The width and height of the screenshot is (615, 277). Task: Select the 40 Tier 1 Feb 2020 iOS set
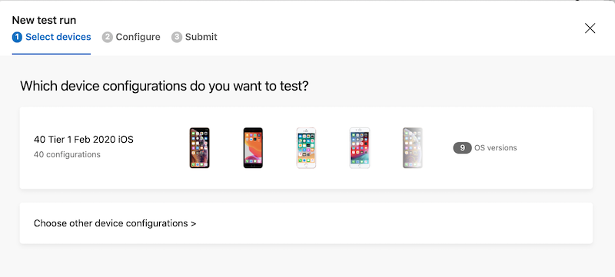[x=306, y=148]
